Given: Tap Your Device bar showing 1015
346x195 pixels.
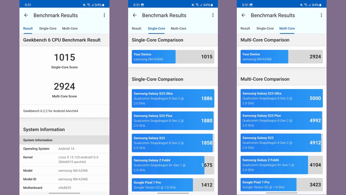Looking at the screenshot, I should [173, 57].
